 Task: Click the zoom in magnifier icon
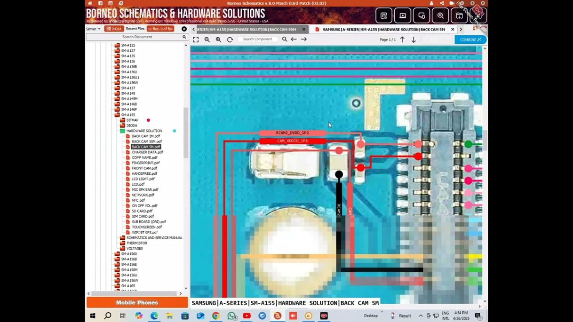coord(218,39)
